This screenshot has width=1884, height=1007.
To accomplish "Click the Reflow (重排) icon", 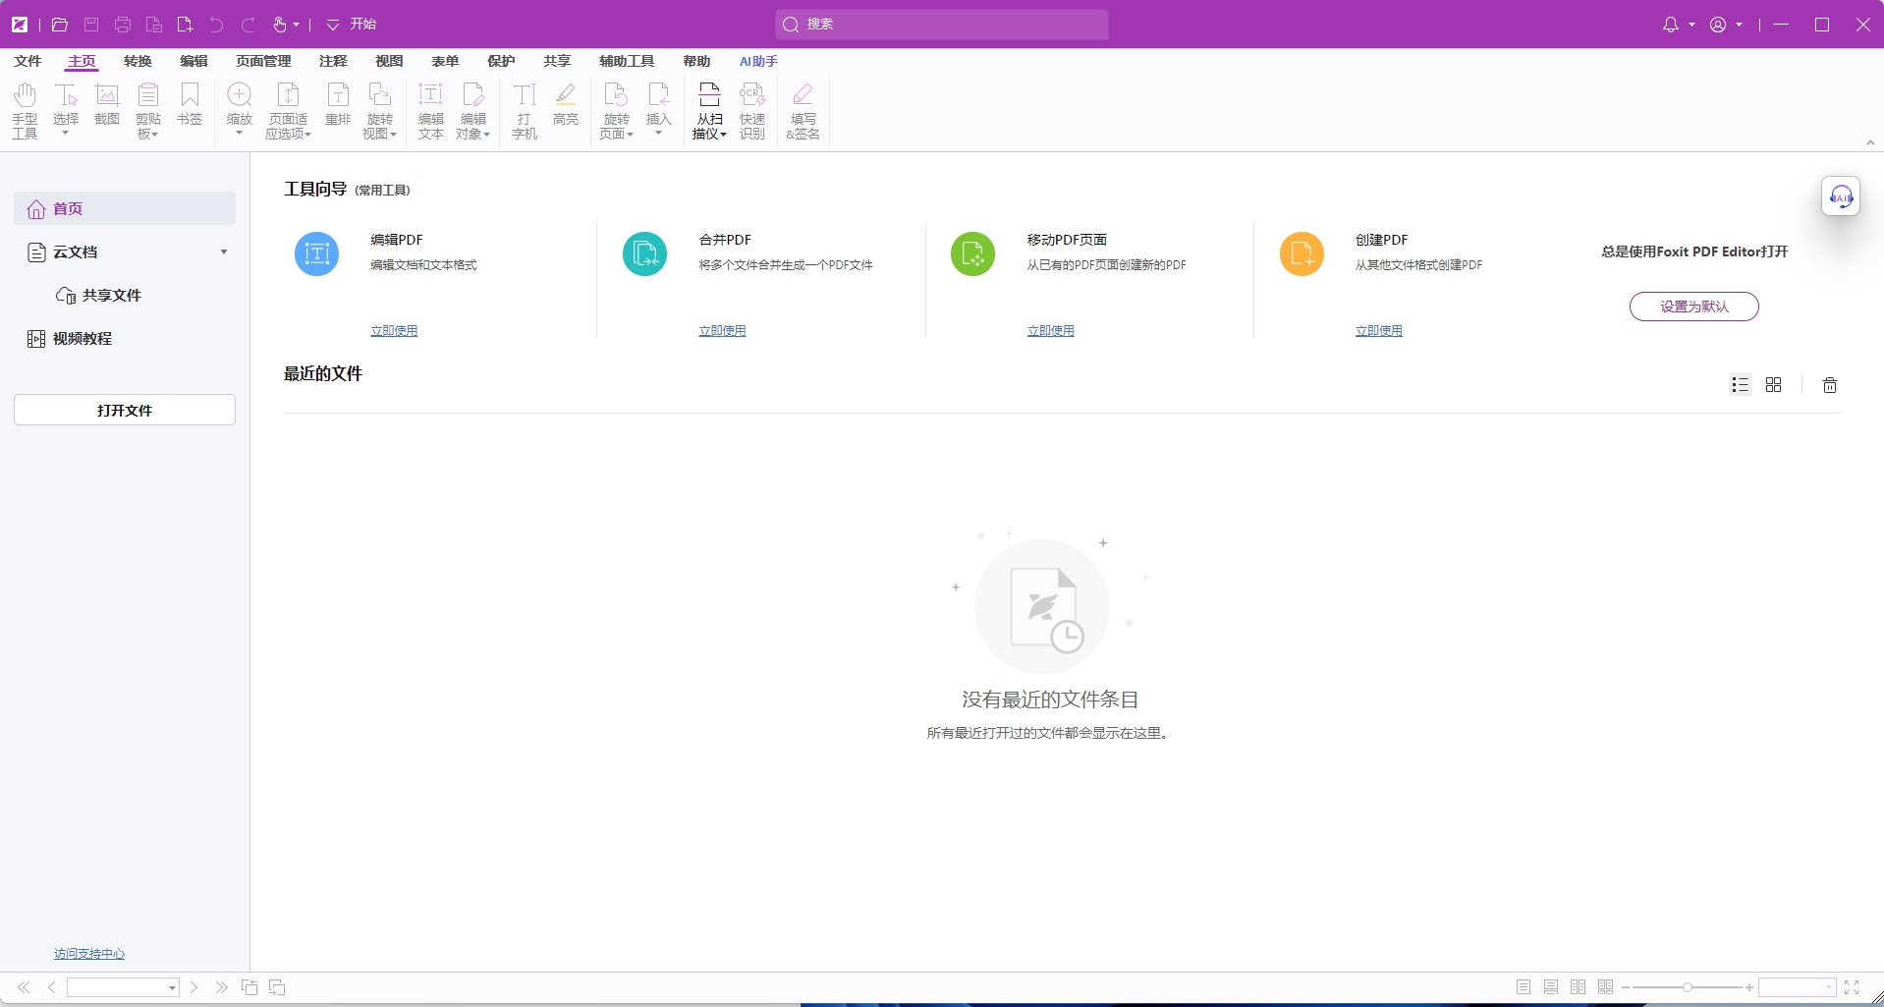I will 338,105.
